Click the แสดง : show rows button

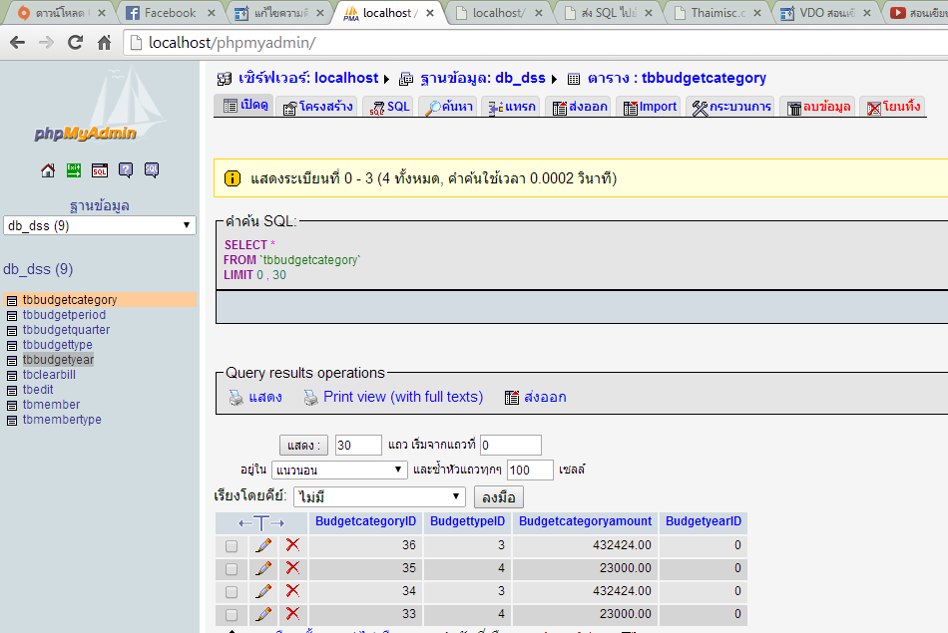tap(303, 446)
